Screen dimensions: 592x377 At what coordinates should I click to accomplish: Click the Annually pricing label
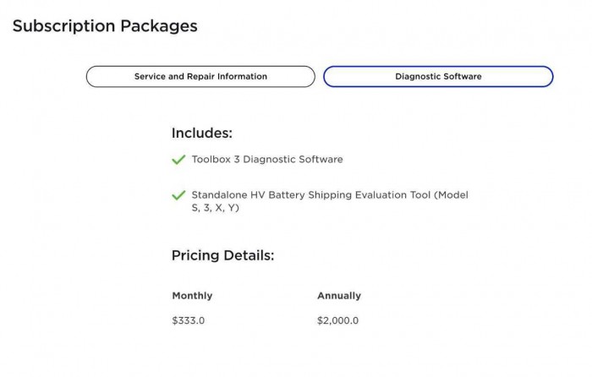(339, 296)
